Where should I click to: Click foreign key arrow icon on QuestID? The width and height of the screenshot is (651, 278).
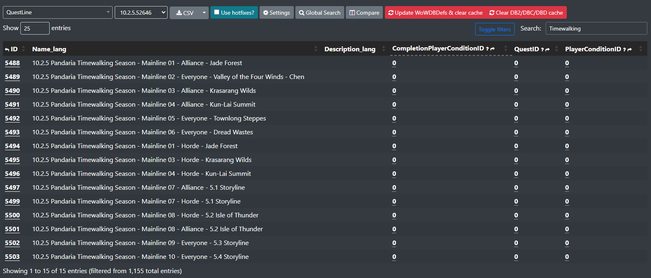click(547, 49)
